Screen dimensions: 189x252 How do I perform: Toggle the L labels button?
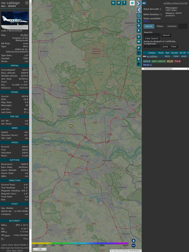click(139, 21)
